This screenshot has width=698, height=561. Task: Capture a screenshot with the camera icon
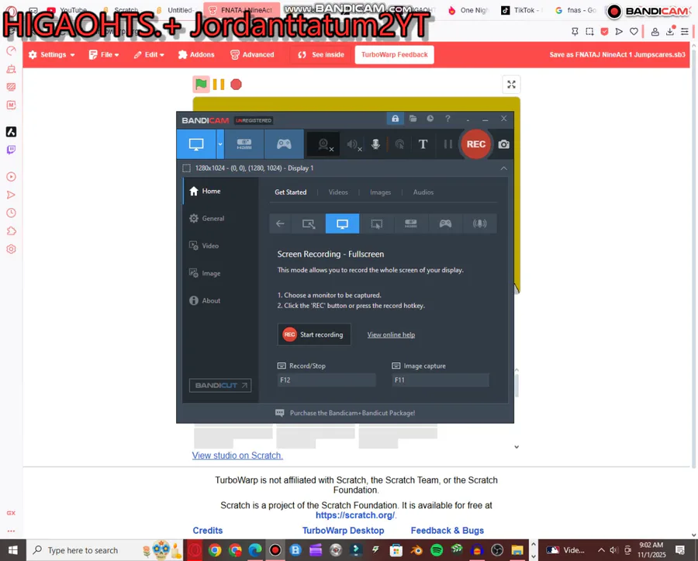[x=503, y=144]
